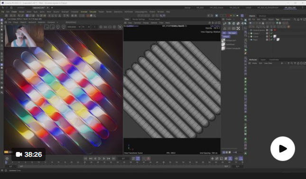Open the Render menu in the main menu bar
The image size is (306, 179).
pos(109,12)
